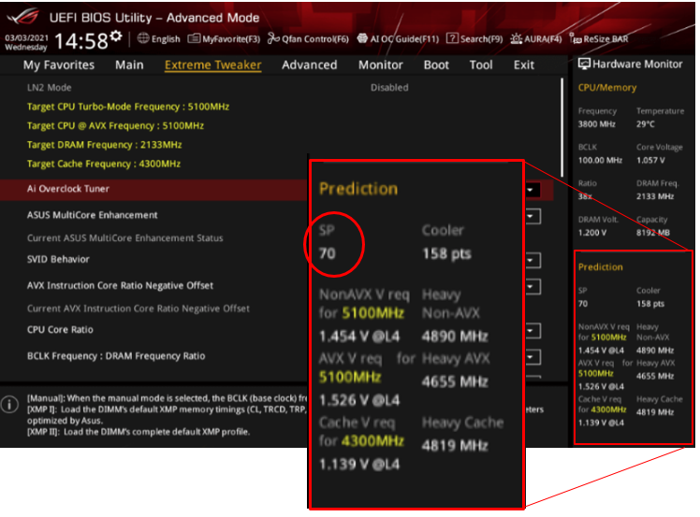Go to the Exit tab

pyautogui.click(x=524, y=65)
